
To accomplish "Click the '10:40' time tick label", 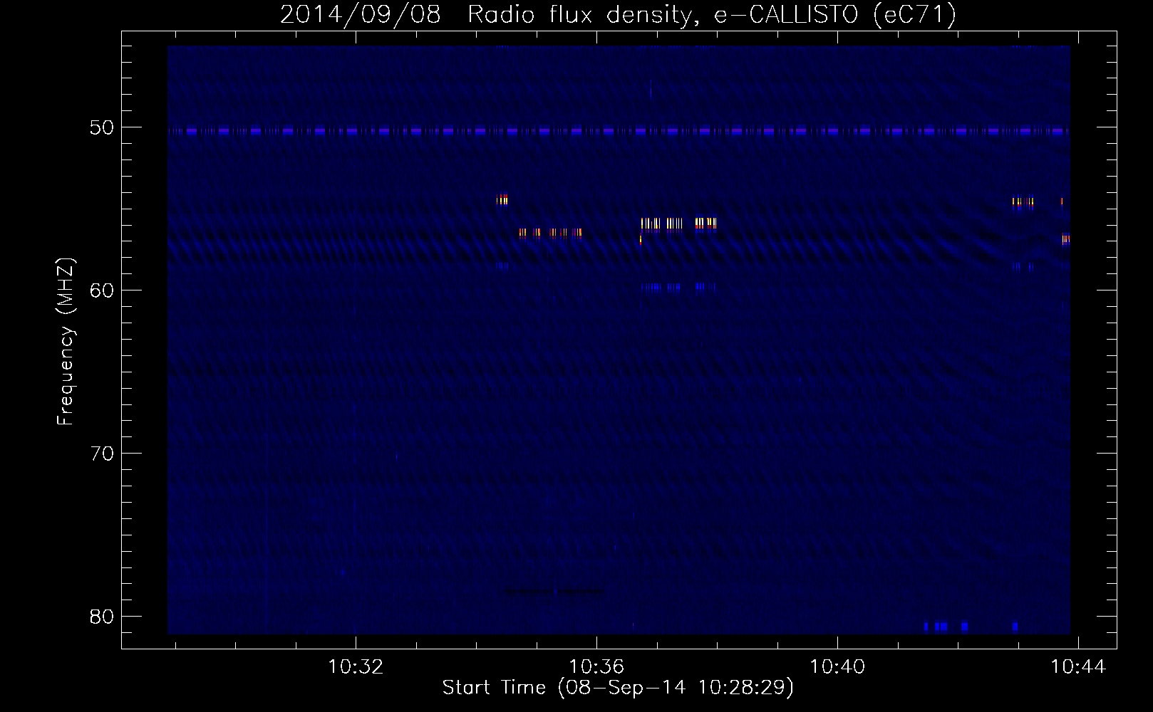I will tap(837, 666).
